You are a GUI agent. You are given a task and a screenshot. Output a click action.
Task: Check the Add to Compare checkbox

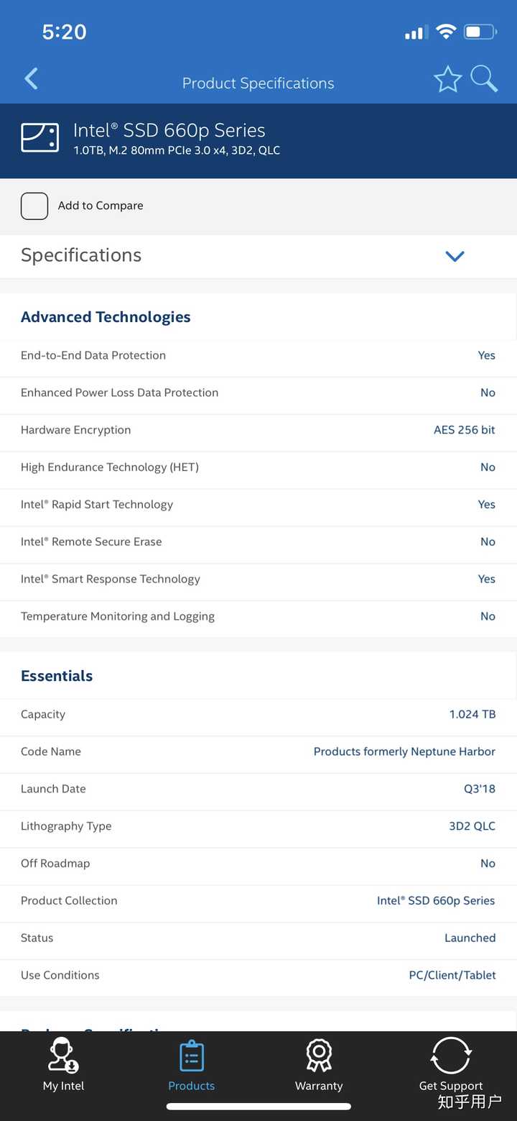click(x=34, y=206)
